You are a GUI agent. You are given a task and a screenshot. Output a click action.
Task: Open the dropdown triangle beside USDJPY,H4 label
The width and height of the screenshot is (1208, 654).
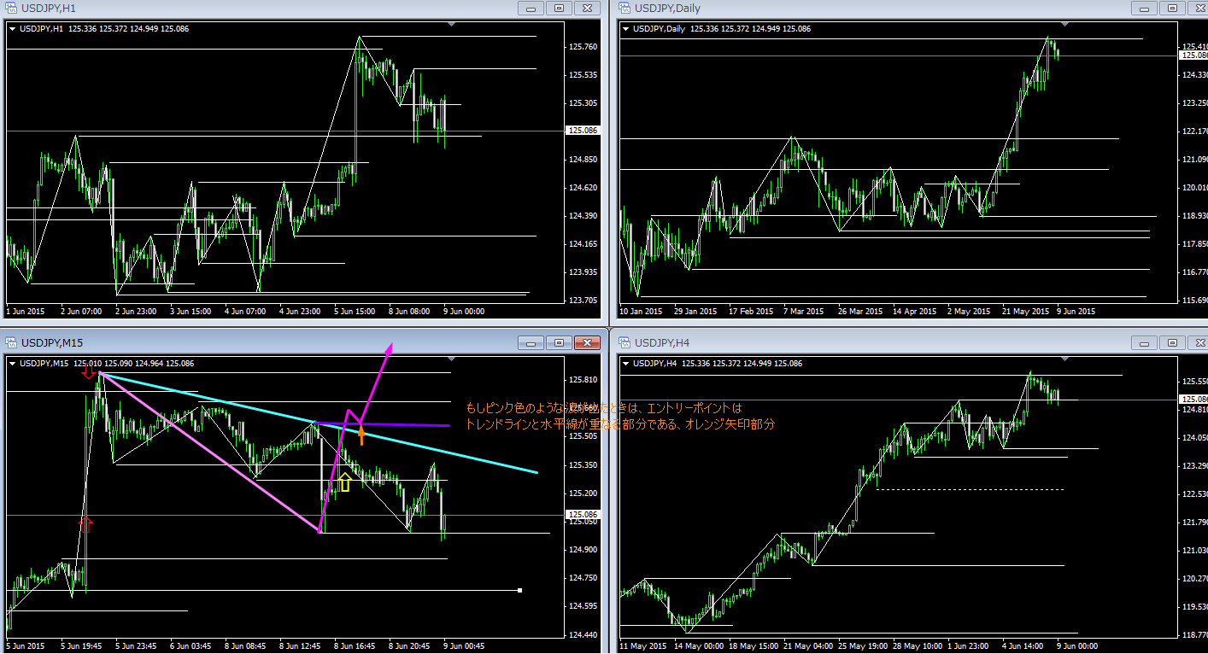pyautogui.click(x=625, y=364)
